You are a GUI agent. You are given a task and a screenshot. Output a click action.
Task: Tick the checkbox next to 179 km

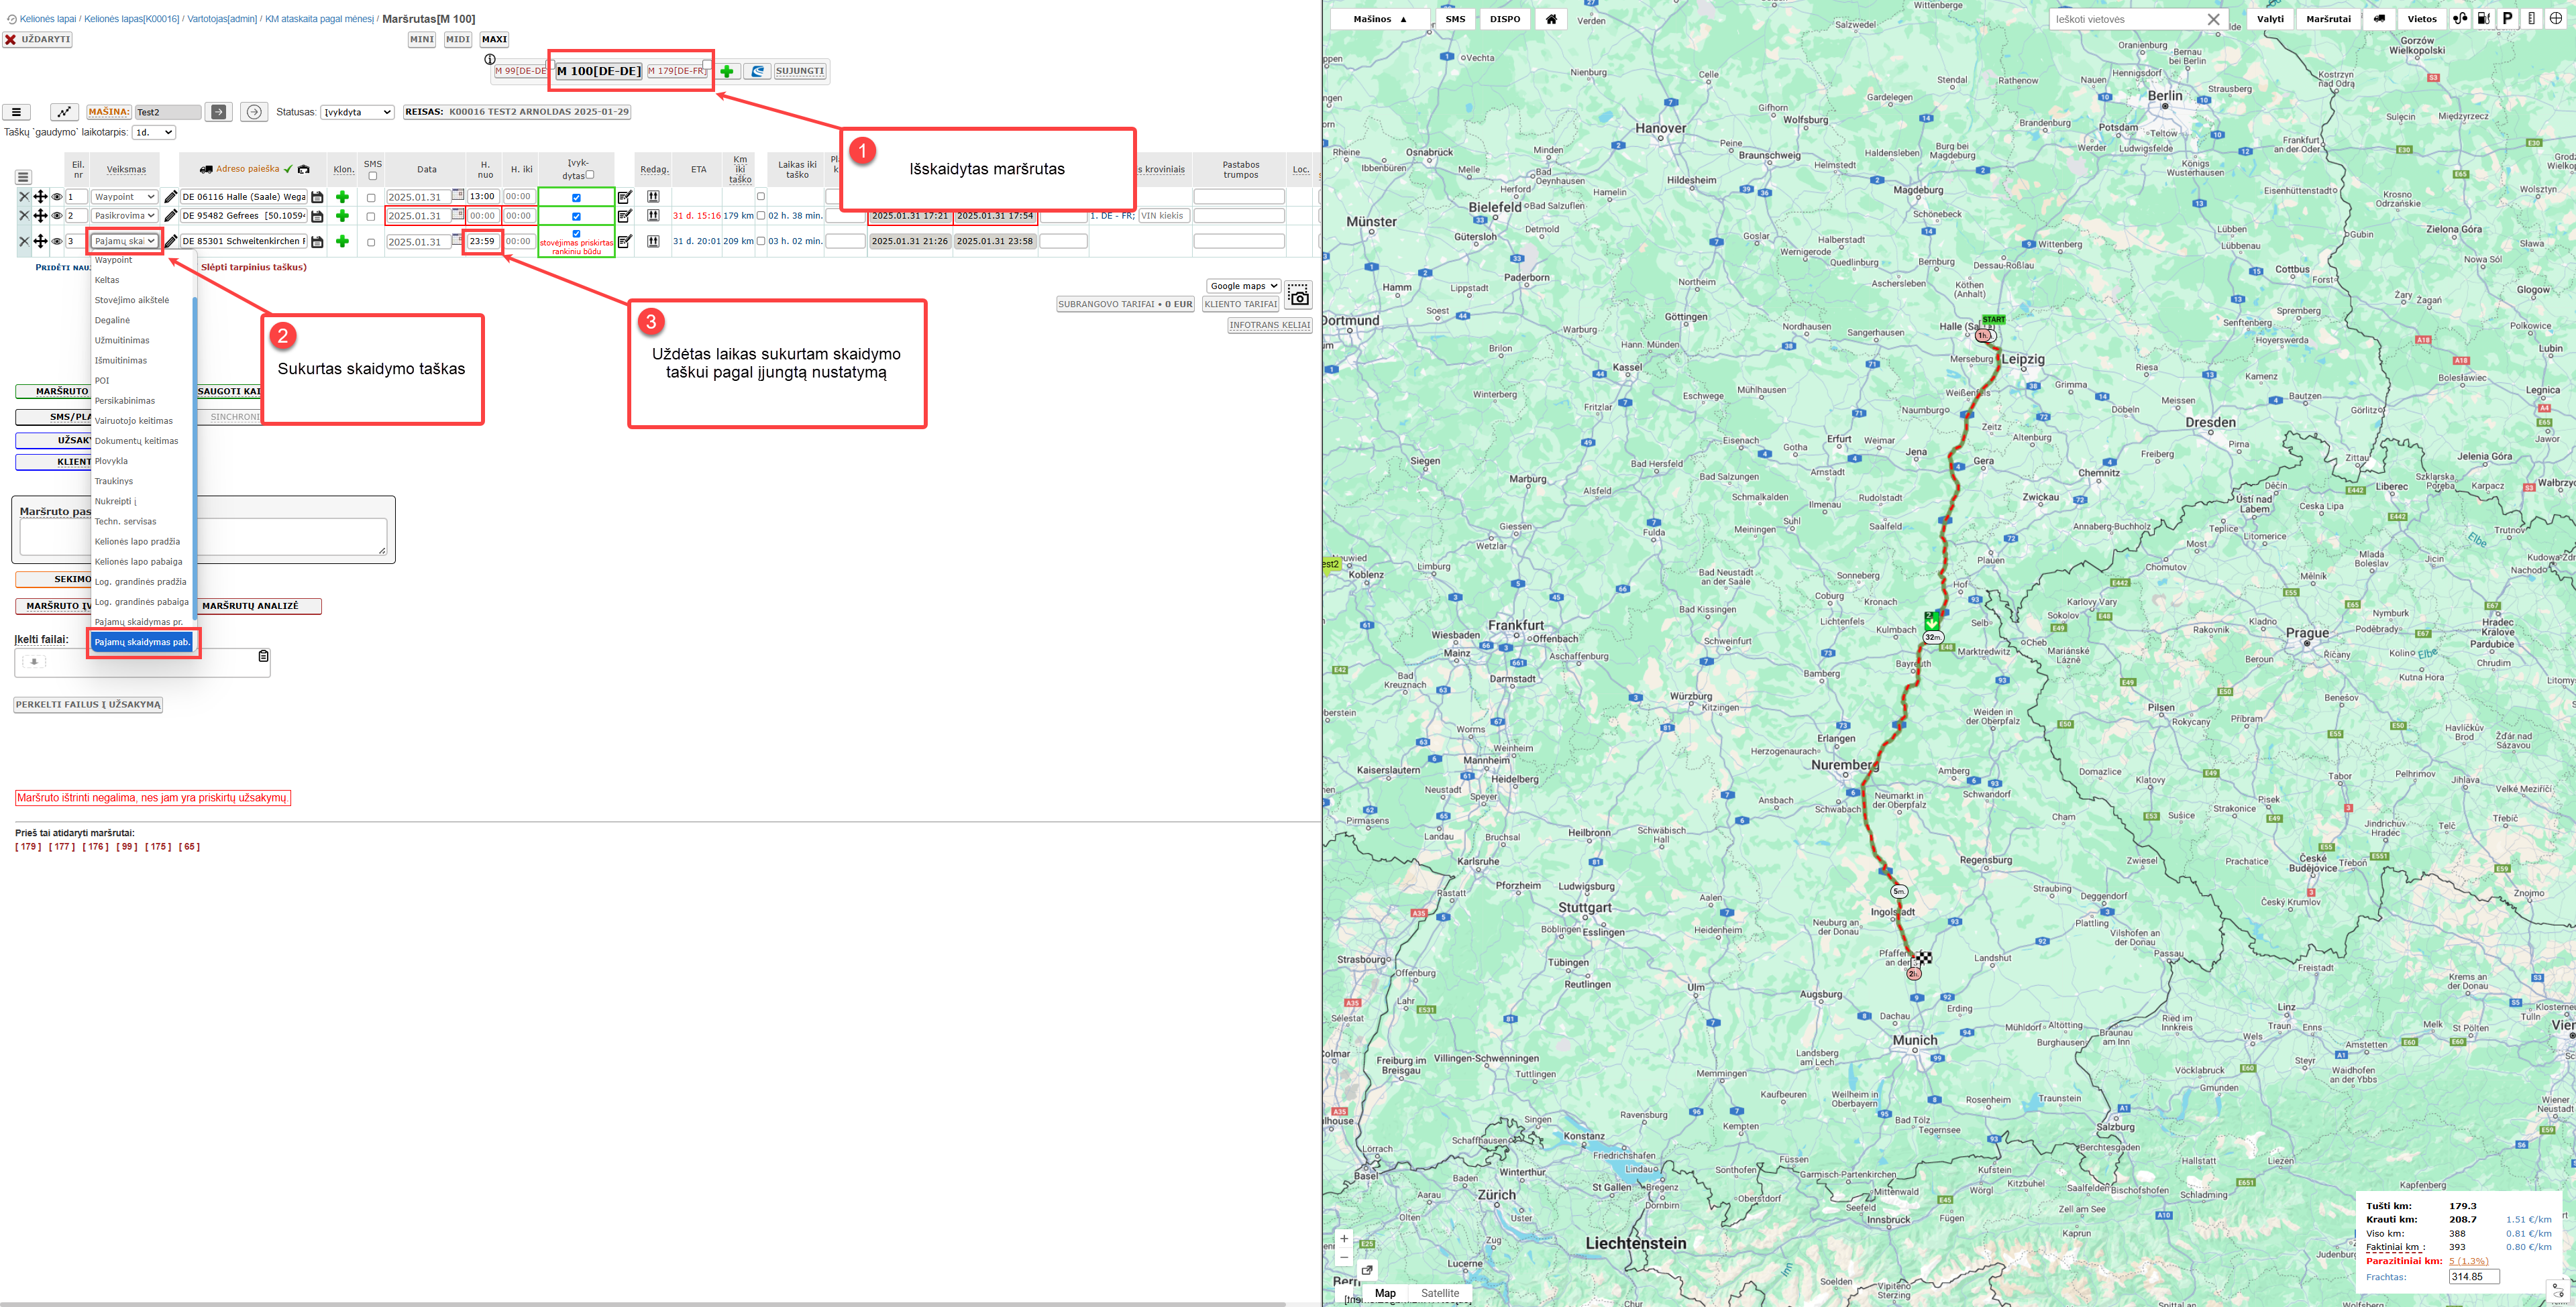pos(761,215)
